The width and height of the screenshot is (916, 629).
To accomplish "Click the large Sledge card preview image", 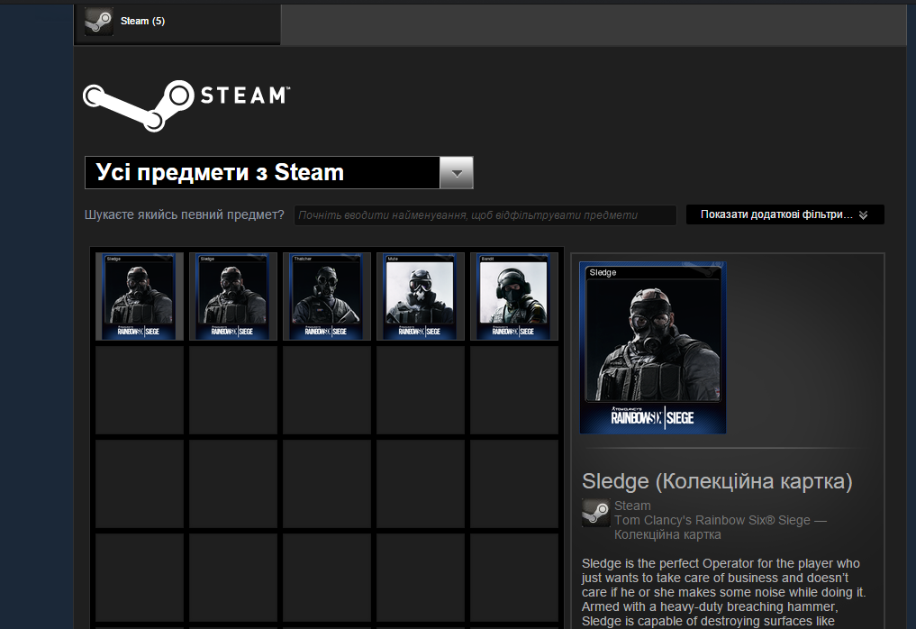I will coord(652,348).
